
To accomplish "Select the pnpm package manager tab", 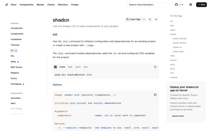I will coord(62,67).
